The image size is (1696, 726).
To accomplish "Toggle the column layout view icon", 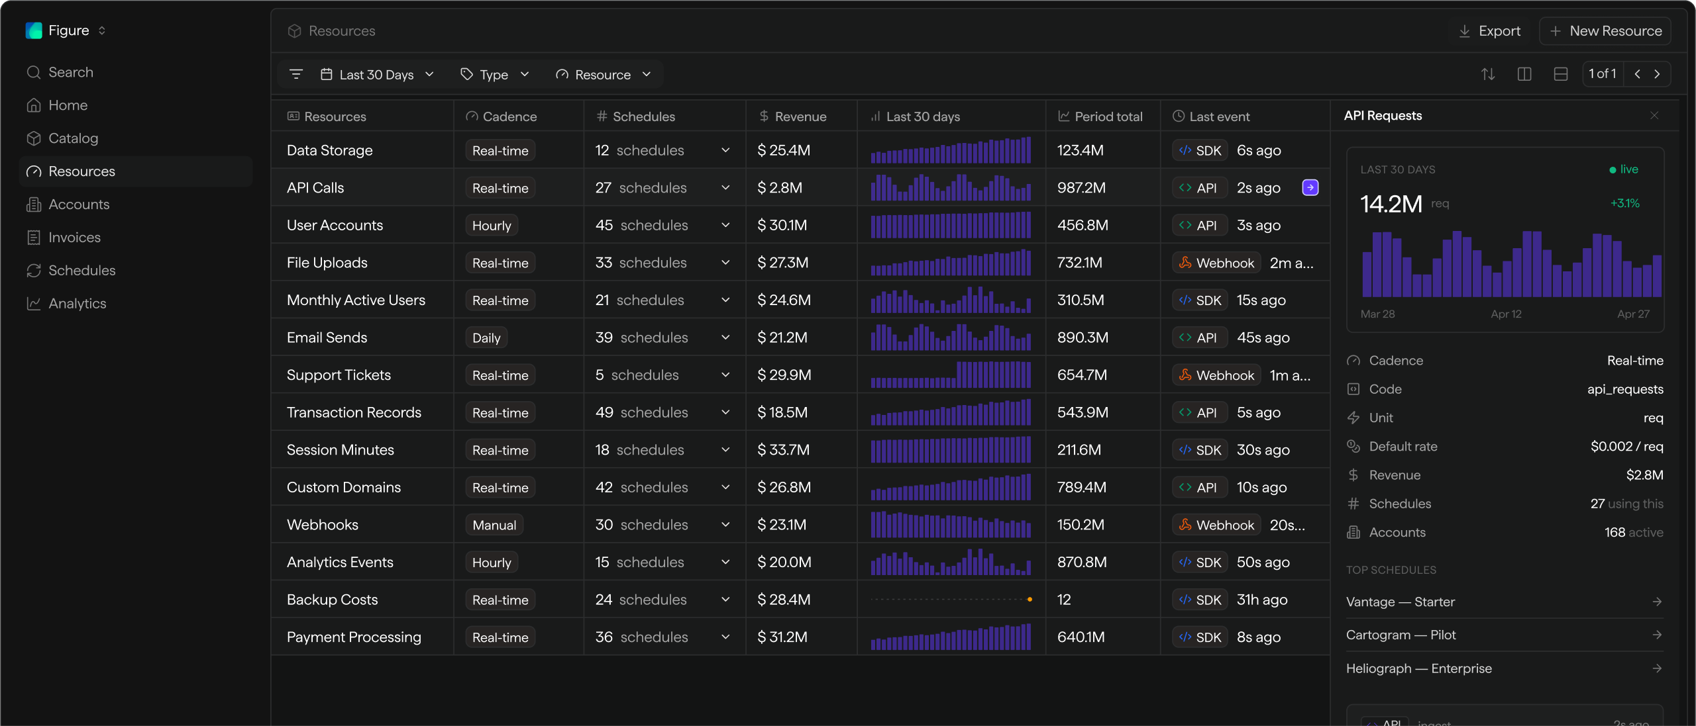I will click(1524, 74).
